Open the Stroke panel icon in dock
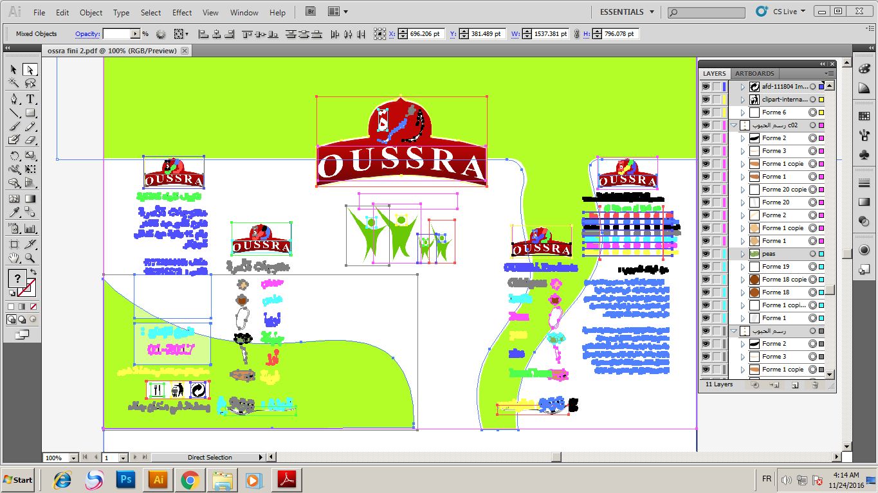This screenshot has height=493, width=878. [x=864, y=184]
